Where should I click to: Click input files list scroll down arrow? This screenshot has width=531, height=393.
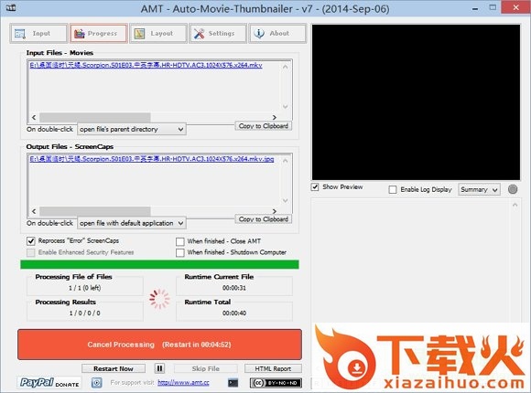285,107
